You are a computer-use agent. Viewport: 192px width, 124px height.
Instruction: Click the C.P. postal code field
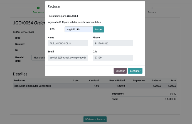pyautogui.click(x=113, y=57)
